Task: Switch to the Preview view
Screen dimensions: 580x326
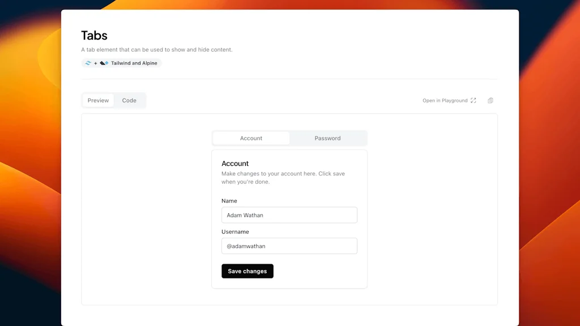Action: [98, 101]
